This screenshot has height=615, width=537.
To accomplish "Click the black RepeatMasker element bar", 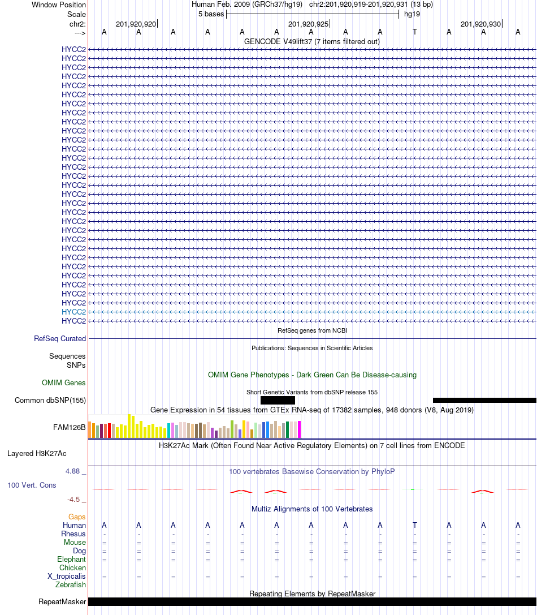I will point(313,601).
